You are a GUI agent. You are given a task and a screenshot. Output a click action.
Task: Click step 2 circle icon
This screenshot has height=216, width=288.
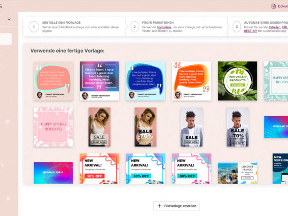tap(134, 27)
